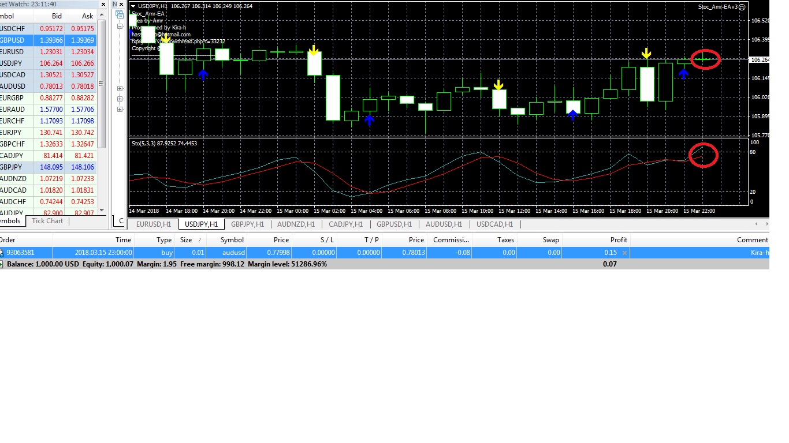Collapse the expanded Navigator tree node
789x443 pixels.
click(x=120, y=27)
